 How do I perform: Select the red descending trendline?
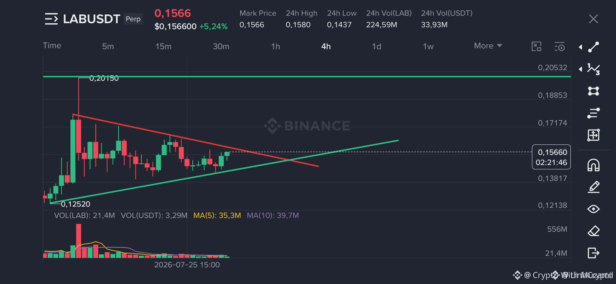click(196, 140)
